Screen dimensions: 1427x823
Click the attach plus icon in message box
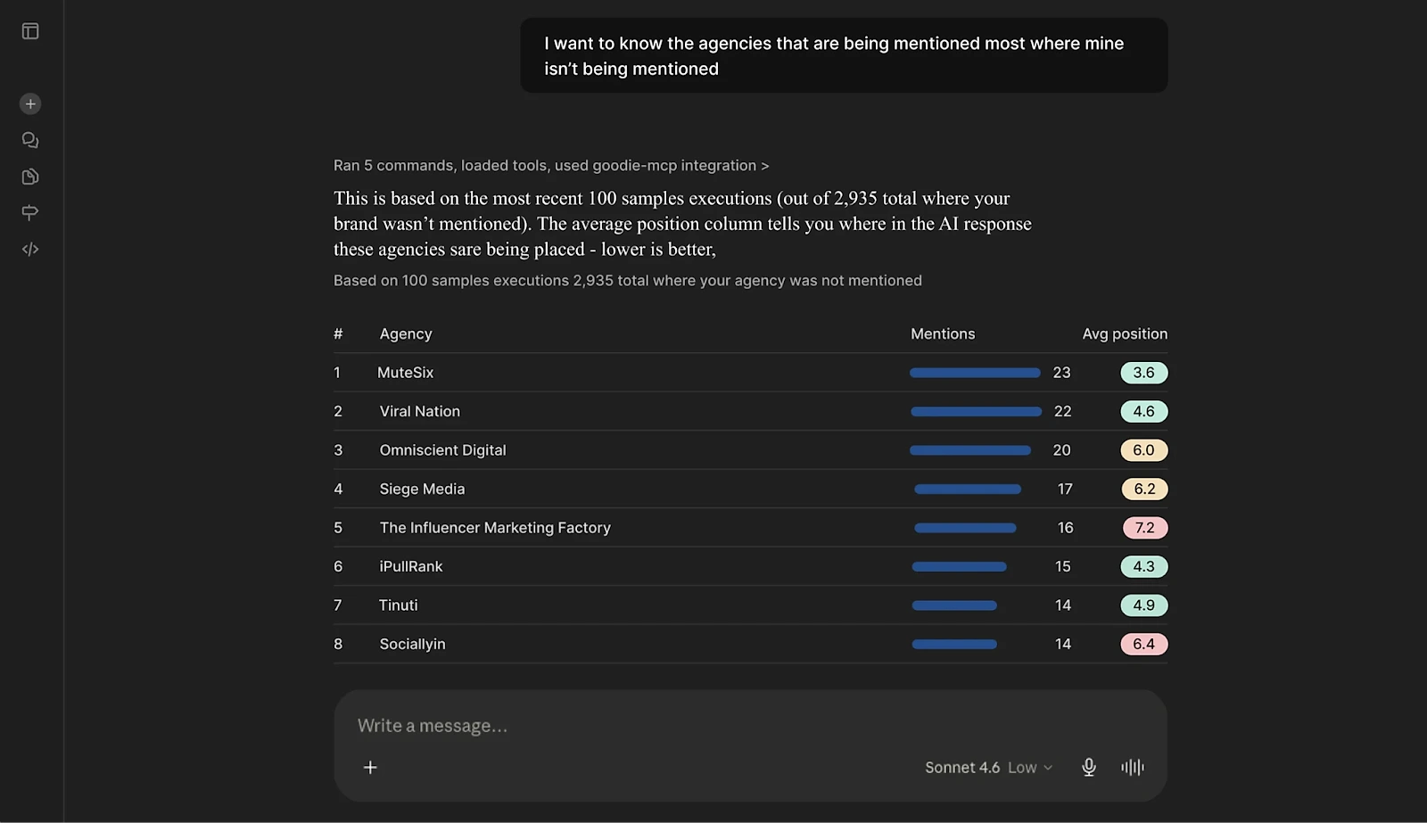370,768
